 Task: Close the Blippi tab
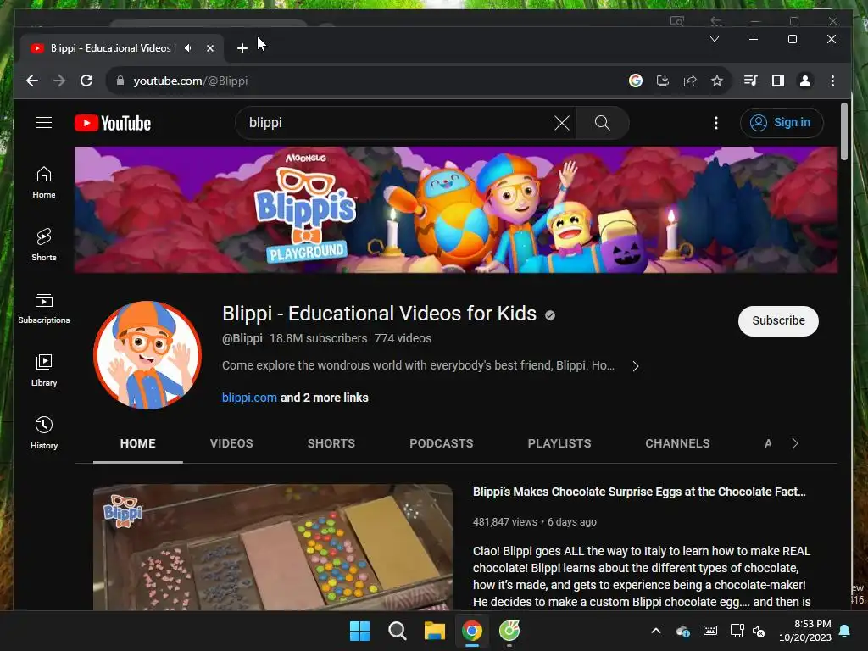coord(210,48)
